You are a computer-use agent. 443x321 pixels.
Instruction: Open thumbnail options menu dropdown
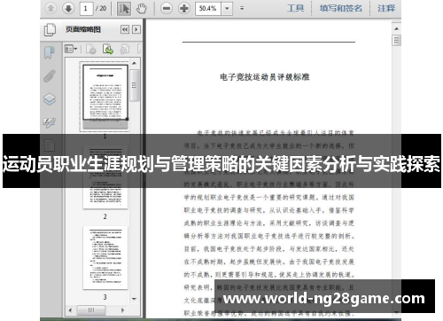71,49
